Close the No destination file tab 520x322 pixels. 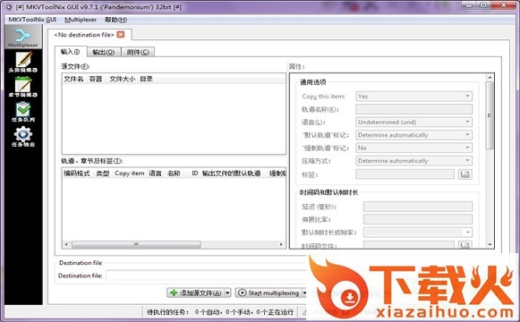click(x=121, y=35)
